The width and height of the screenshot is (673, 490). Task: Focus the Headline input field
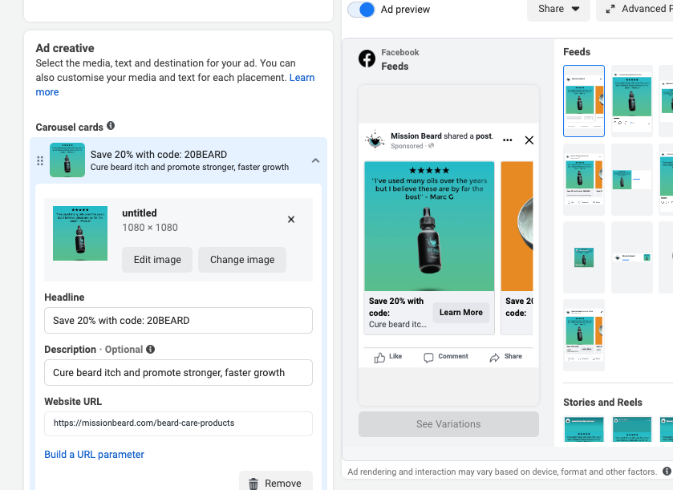179,321
